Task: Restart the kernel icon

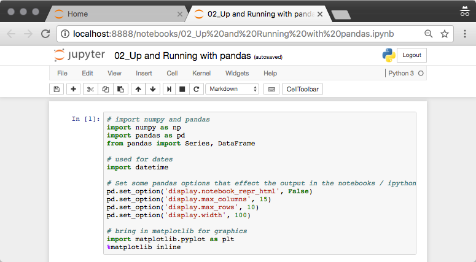Action: pyautogui.click(x=197, y=89)
